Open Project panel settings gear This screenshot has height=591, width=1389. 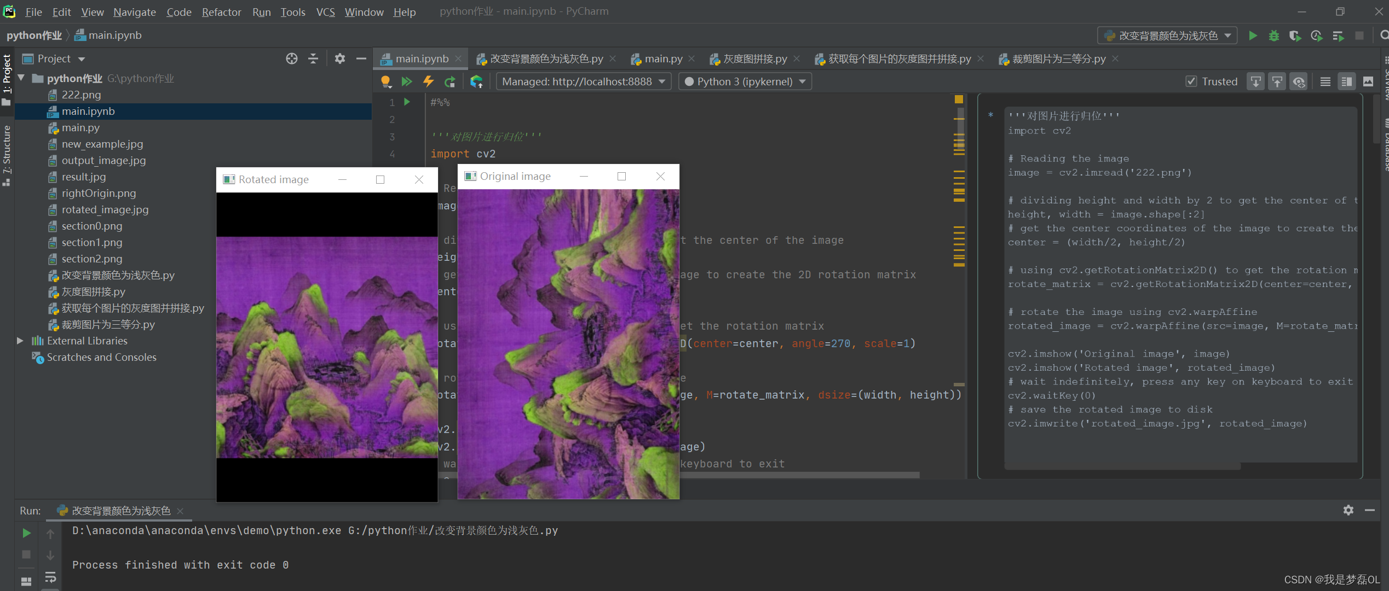(x=340, y=58)
